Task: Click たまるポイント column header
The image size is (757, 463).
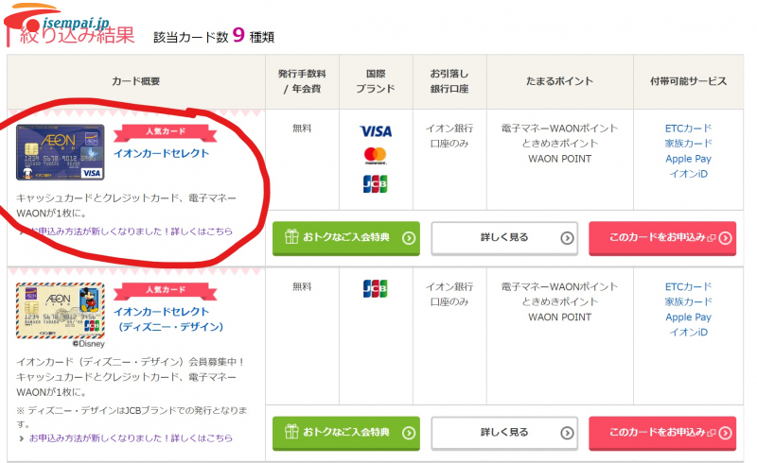Action: tap(559, 81)
